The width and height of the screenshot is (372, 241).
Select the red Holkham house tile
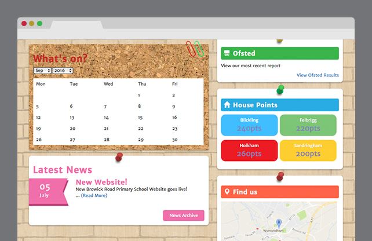click(249, 150)
